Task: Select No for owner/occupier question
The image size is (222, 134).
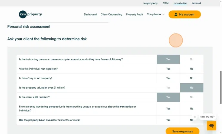Action: pyautogui.click(x=191, y=59)
